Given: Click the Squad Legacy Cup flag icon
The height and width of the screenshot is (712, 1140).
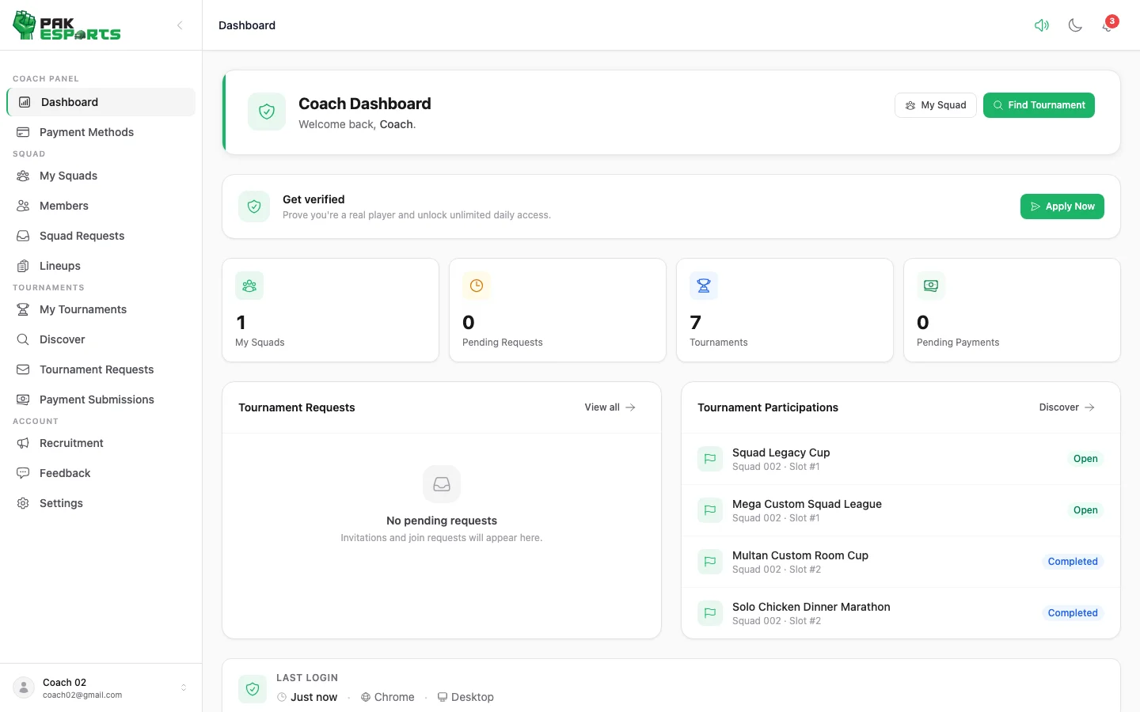Looking at the screenshot, I should 710,459.
